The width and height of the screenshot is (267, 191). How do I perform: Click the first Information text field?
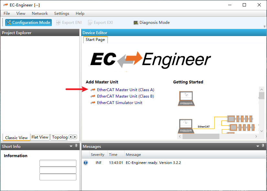click(x=58, y=163)
